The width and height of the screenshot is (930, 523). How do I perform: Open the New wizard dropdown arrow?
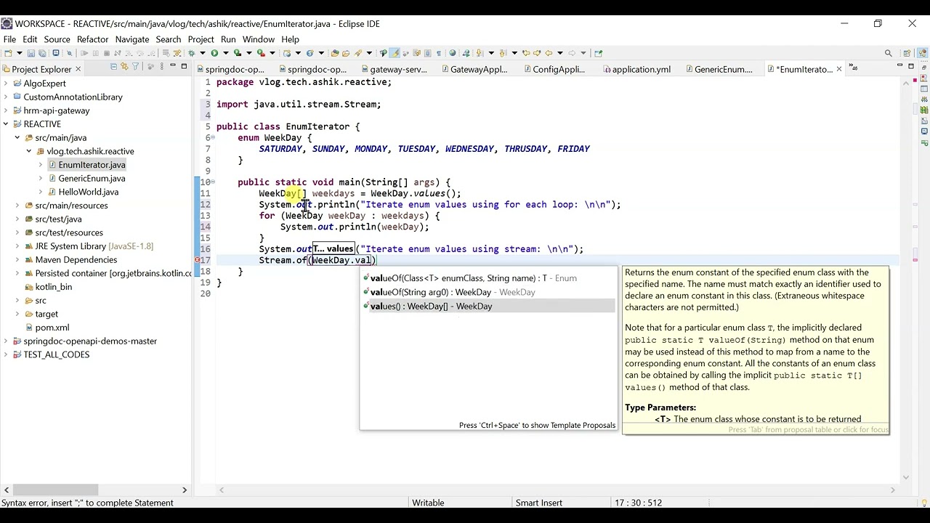tap(20, 53)
